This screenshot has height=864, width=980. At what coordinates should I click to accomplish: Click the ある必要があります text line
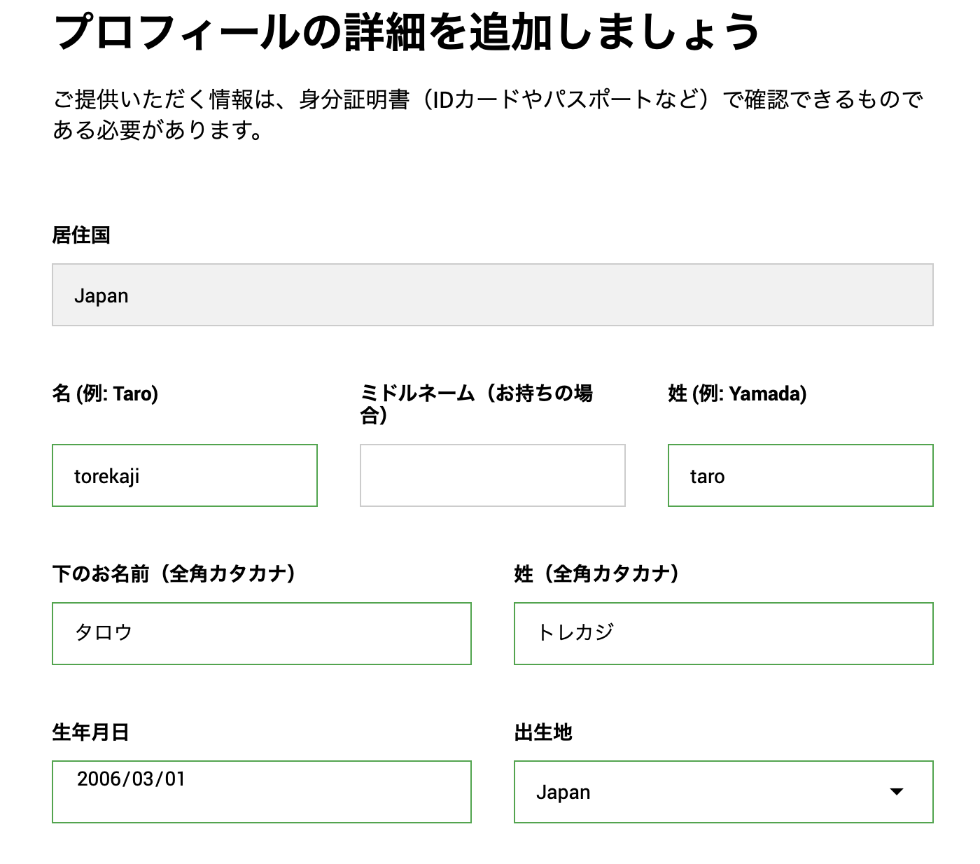158,130
